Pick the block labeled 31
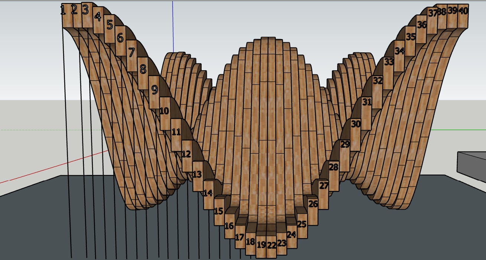The image size is (486, 260). click(366, 113)
